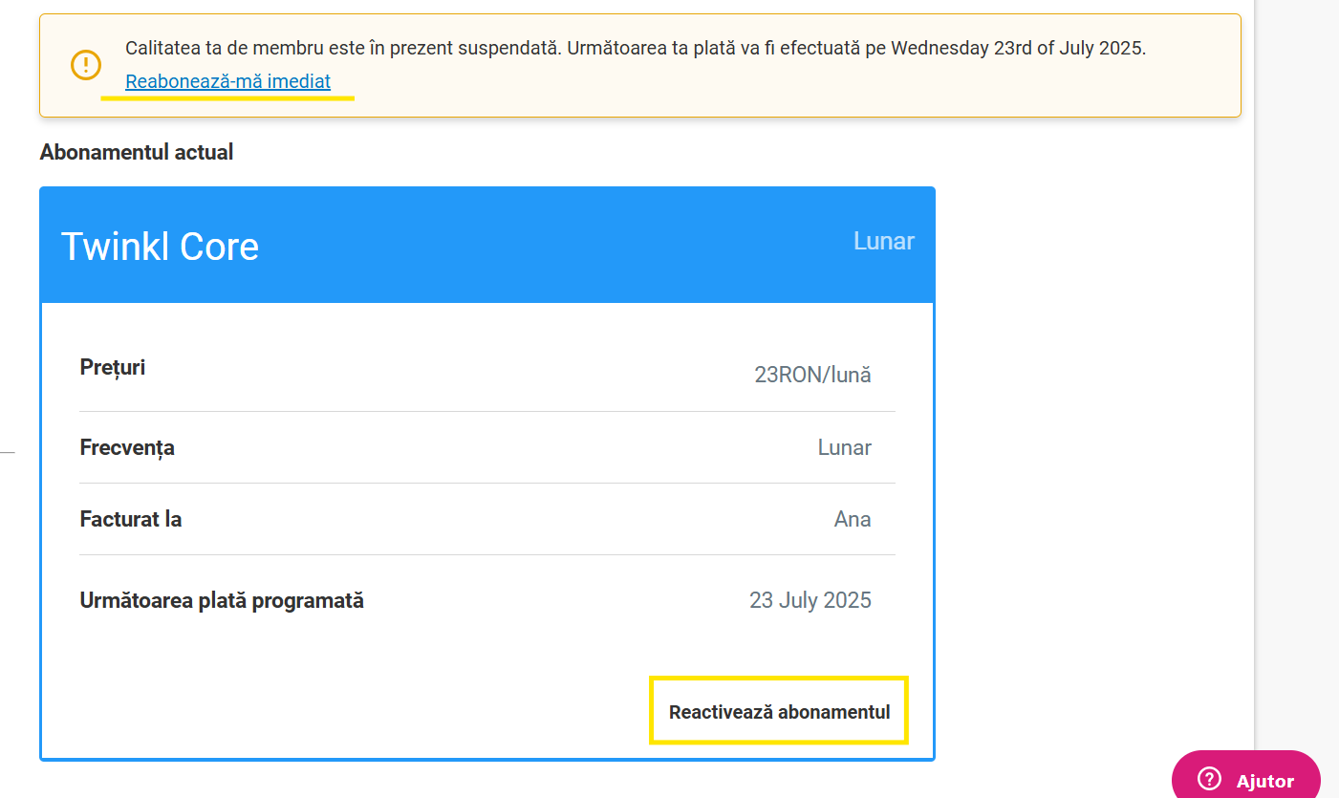This screenshot has width=1339, height=798.
Task: Click the blue subscription card header
Action: pyautogui.click(x=487, y=245)
